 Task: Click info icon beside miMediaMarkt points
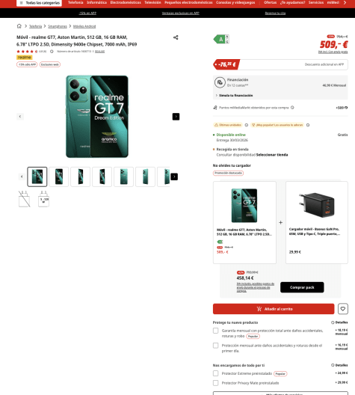(292, 108)
